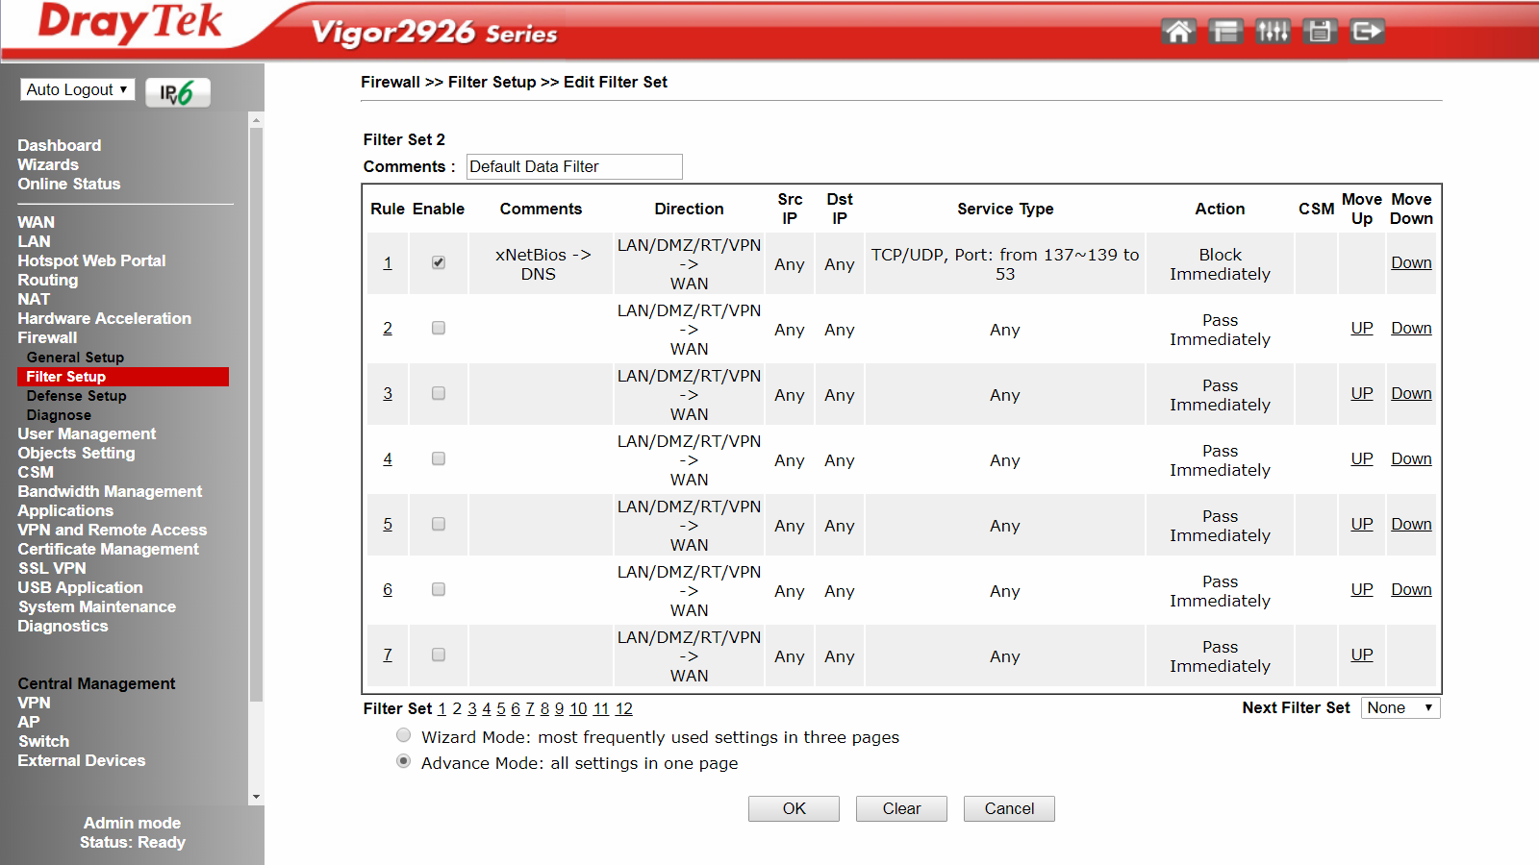Move rule 5 UP
The image size is (1539, 865).
1362,524
